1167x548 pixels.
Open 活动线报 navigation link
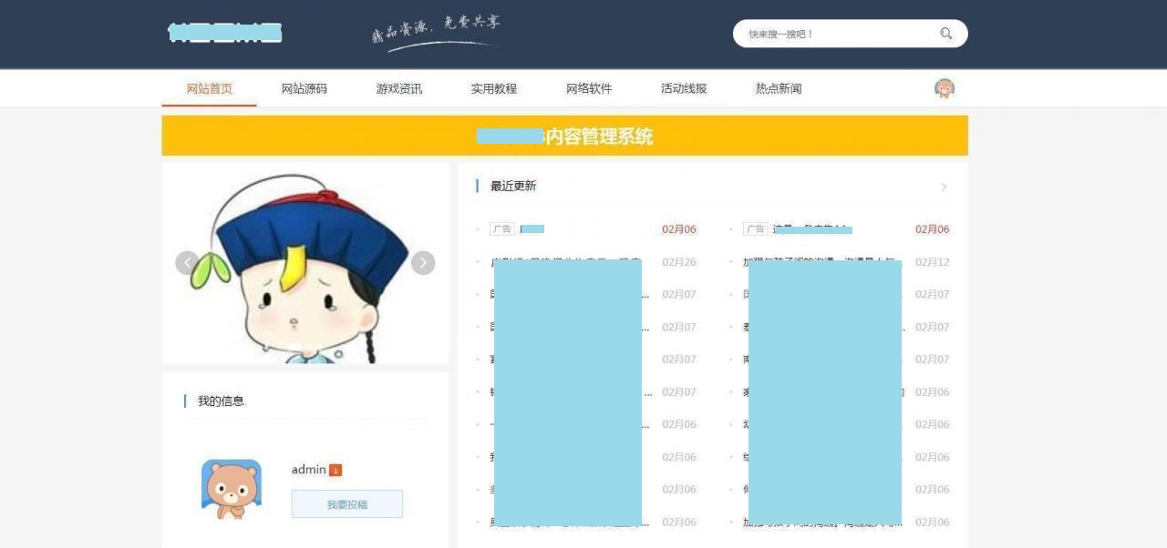click(684, 88)
